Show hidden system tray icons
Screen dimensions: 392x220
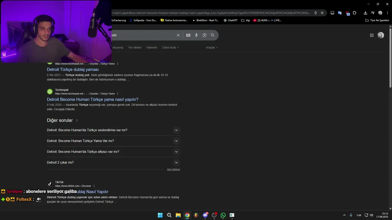point(344,215)
